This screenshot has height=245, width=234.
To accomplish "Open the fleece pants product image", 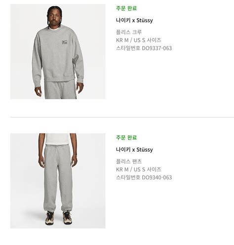I will click(58, 181).
